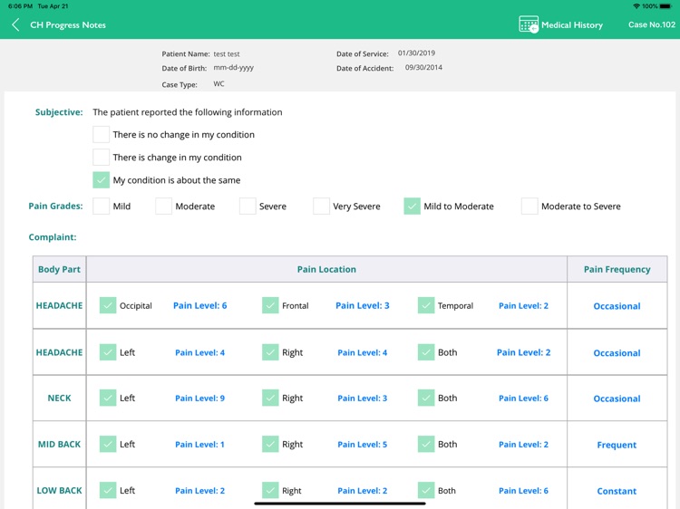Check 'There is no change in my condition'
This screenshot has height=509, width=680.
(102, 134)
